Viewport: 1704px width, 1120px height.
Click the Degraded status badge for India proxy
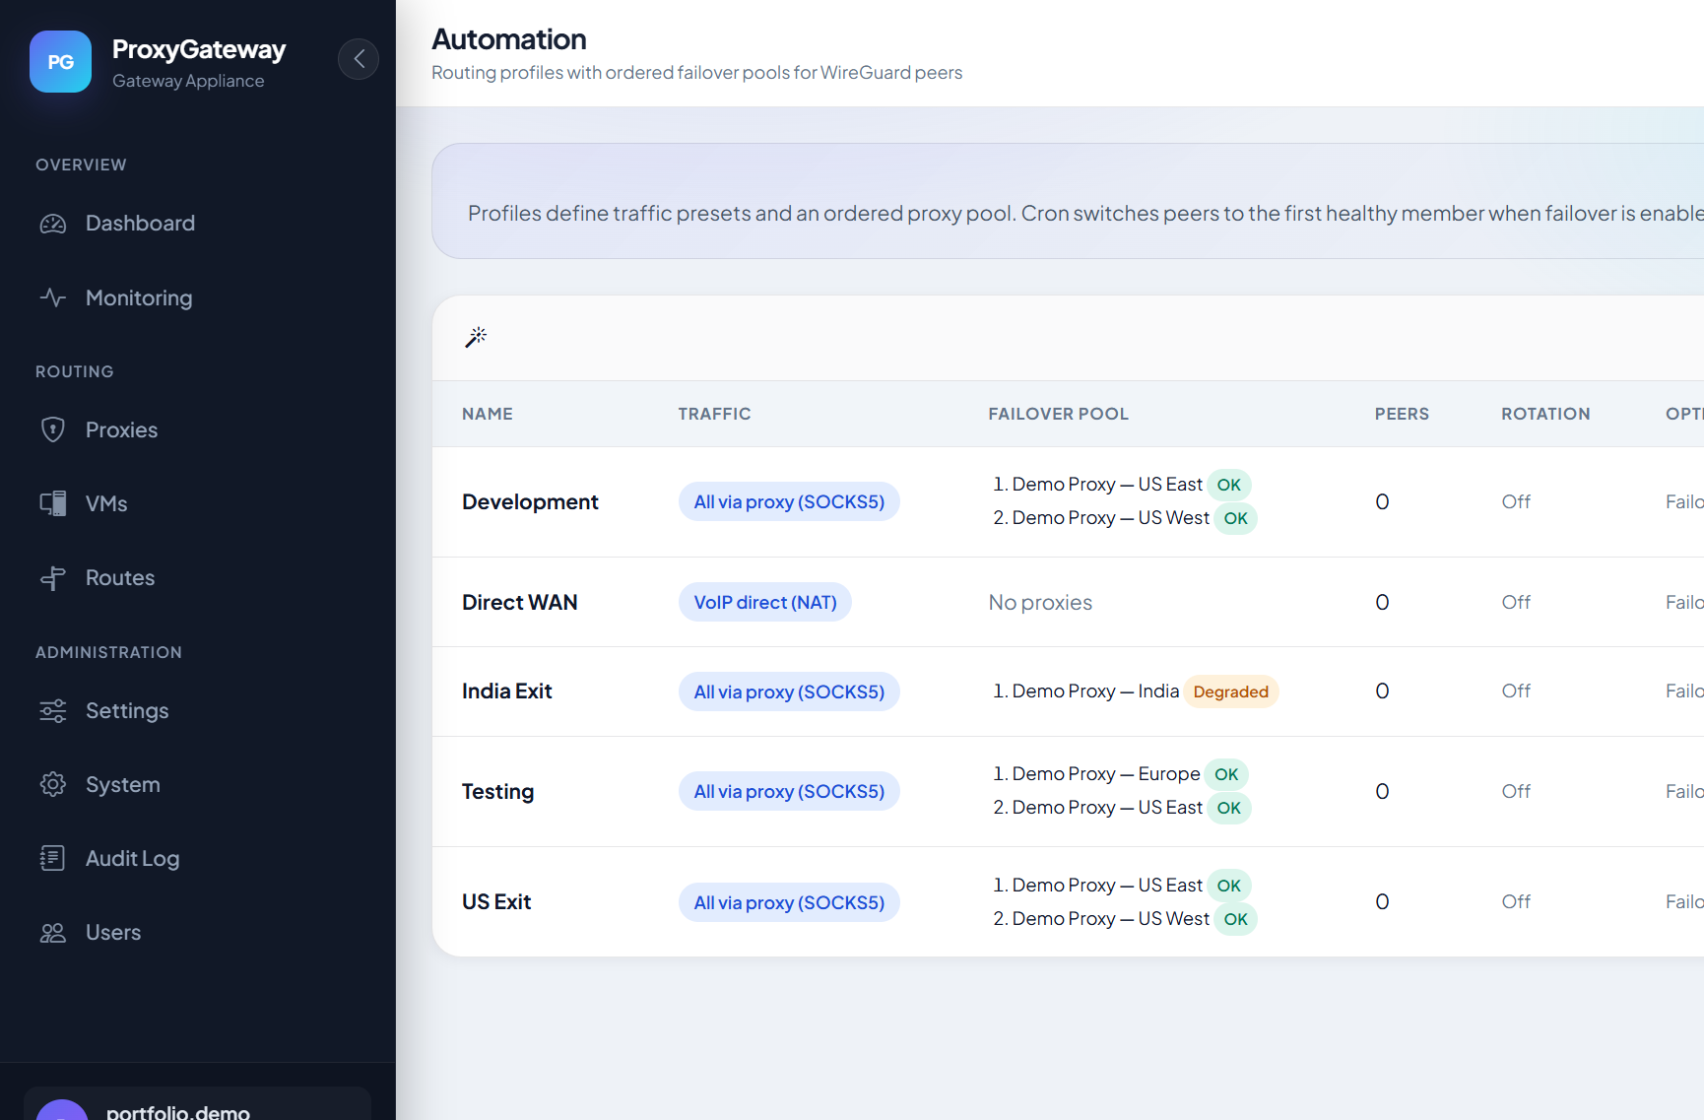point(1231,692)
